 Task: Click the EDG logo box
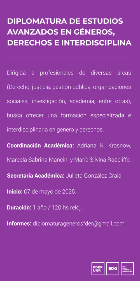tap(113, 269)
